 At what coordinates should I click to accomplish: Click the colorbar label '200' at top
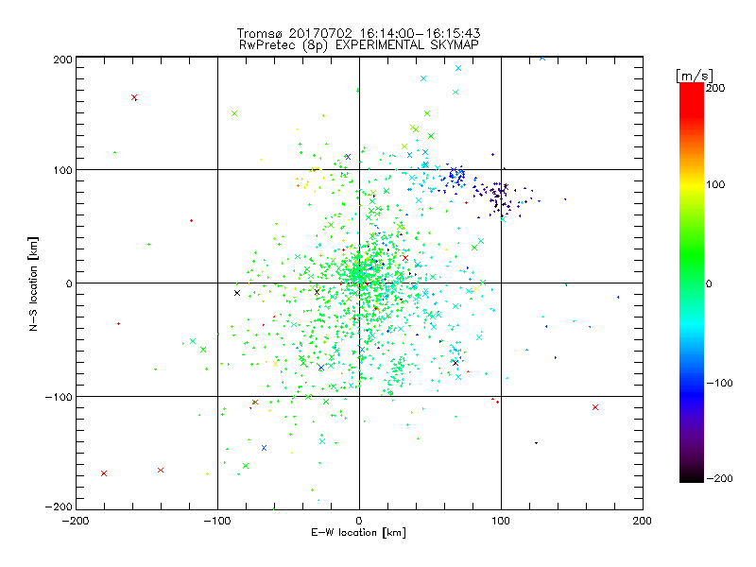pyautogui.click(x=715, y=88)
